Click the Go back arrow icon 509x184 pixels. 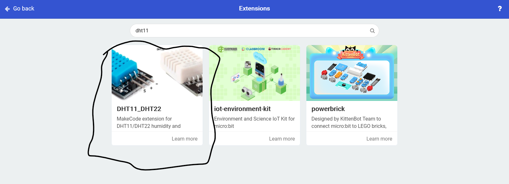click(x=7, y=9)
